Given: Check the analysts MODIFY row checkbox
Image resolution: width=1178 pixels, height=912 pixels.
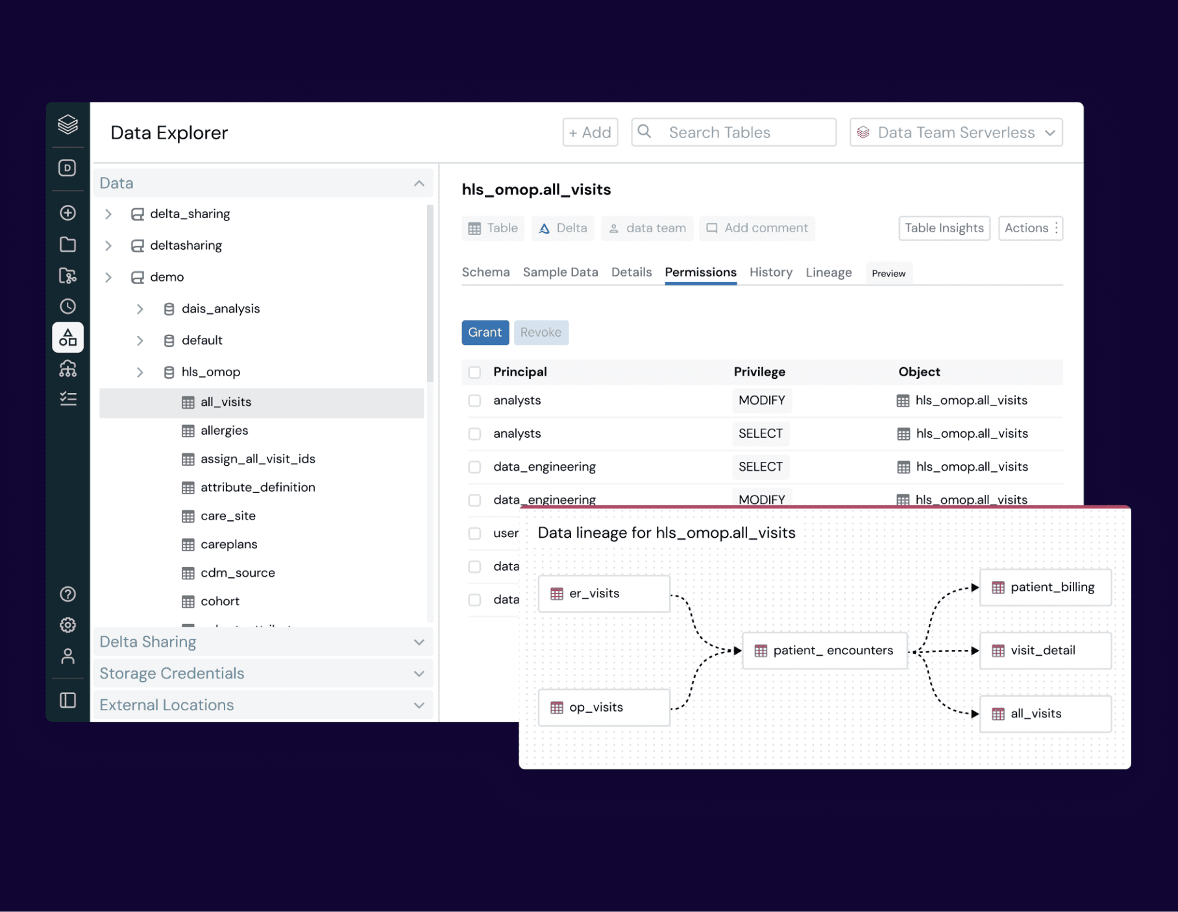Looking at the screenshot, I should (474, 401).
